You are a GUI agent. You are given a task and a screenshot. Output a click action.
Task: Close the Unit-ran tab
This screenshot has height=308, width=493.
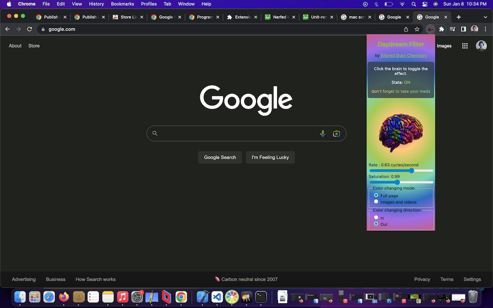point(332,17)
